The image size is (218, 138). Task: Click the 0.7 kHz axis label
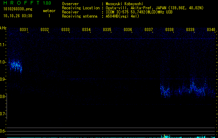[3, 114]
